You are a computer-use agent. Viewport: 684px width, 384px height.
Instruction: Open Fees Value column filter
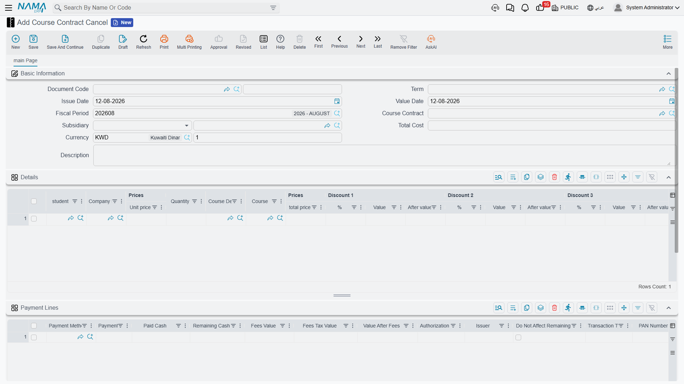coord(283,326)
